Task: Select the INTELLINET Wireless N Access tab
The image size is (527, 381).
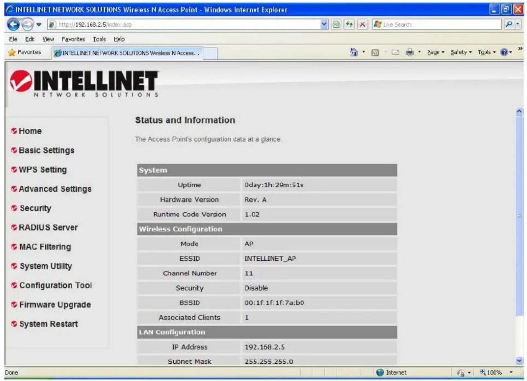Action: point(127,53)
